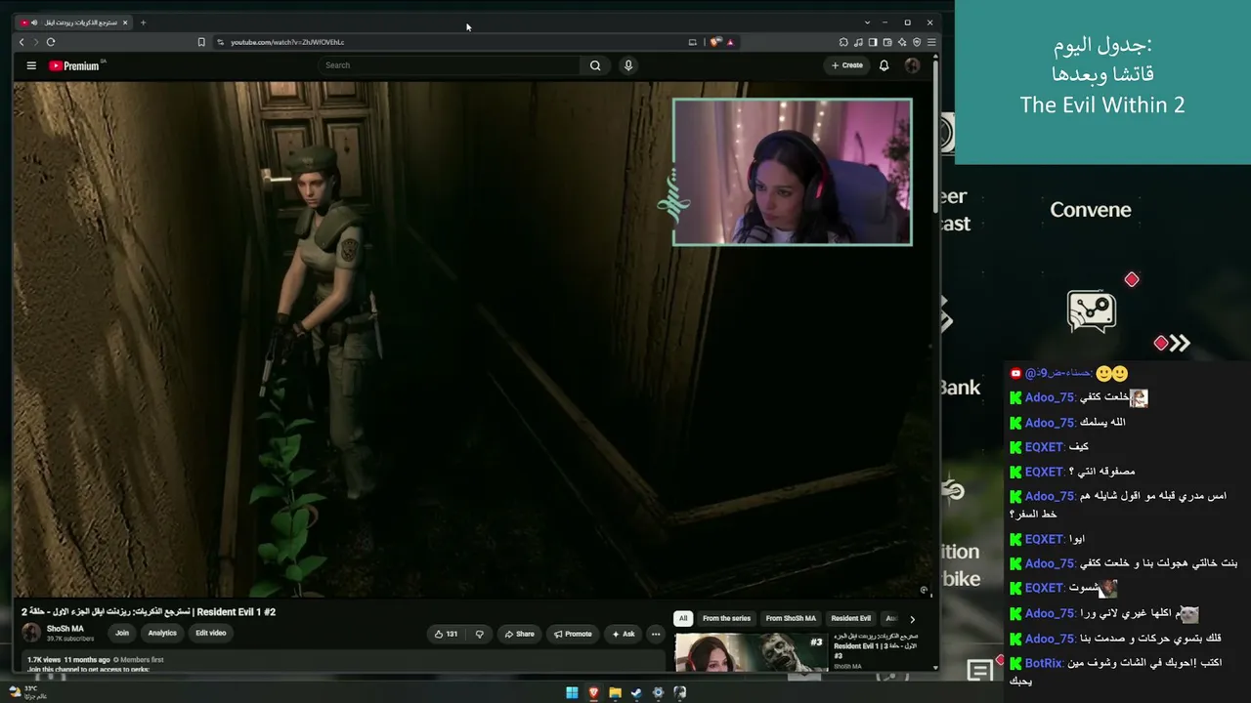Image resolution: width=1251 pixels, height=703 pixels.
Task: Open Brave browser from the taskbar
Action: 593,693
